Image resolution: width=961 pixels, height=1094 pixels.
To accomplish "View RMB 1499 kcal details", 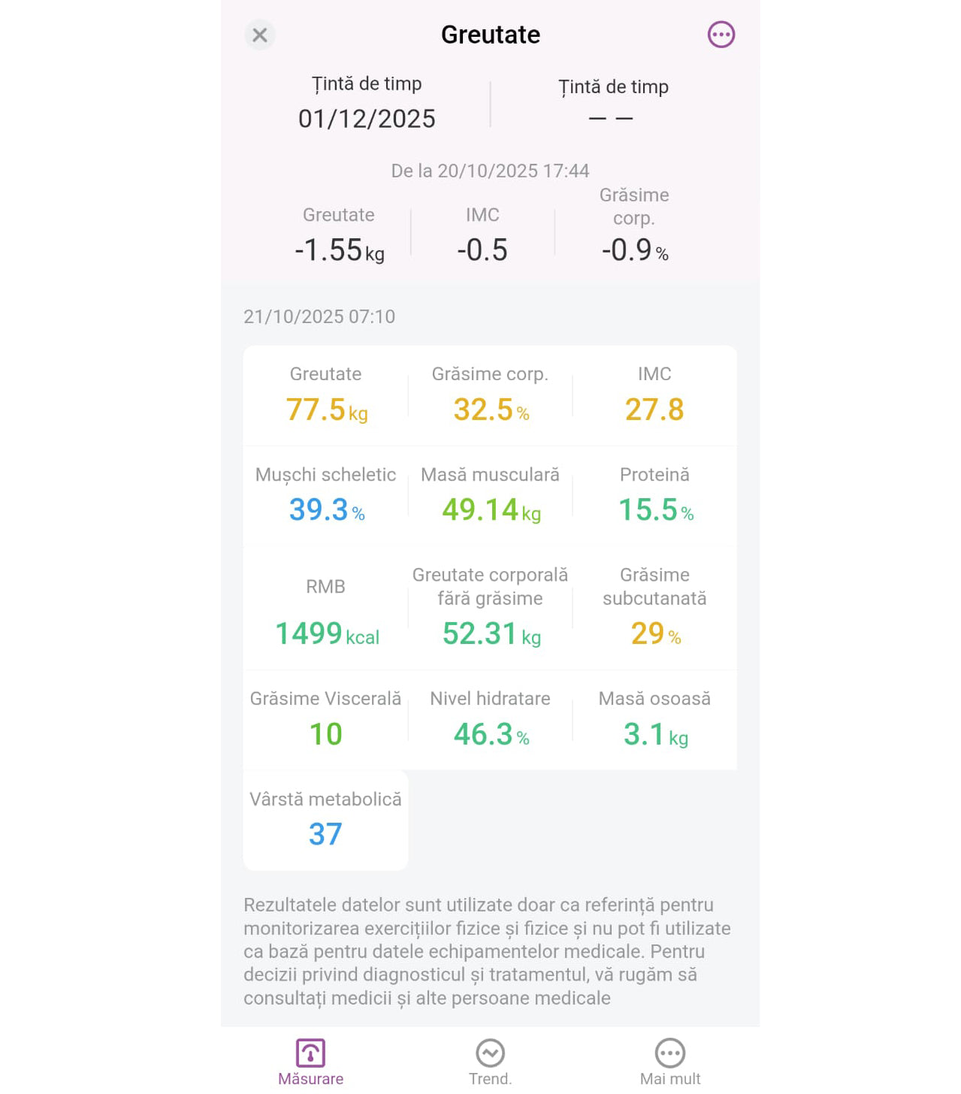I will (326, 609).
